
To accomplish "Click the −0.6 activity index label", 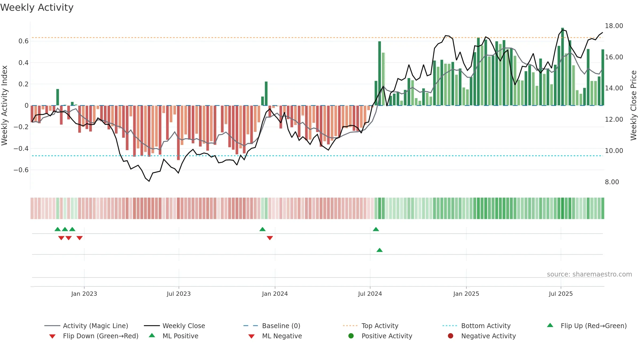I will (x=21, y=170).
